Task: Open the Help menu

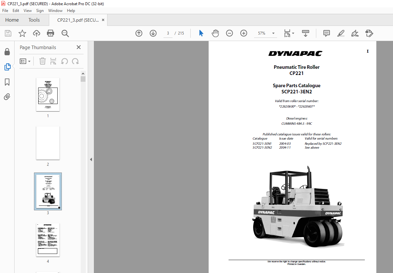Action: coord(71,11)
